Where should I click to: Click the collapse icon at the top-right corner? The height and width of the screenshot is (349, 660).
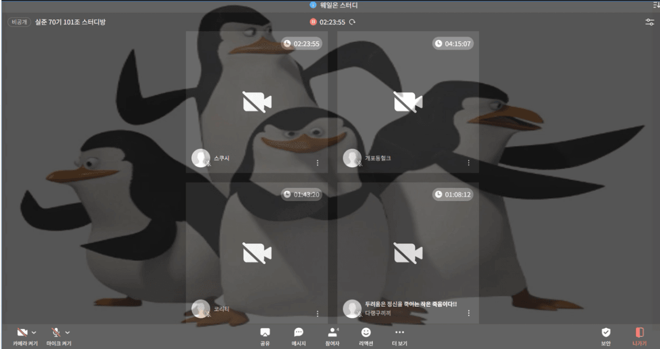656,5
